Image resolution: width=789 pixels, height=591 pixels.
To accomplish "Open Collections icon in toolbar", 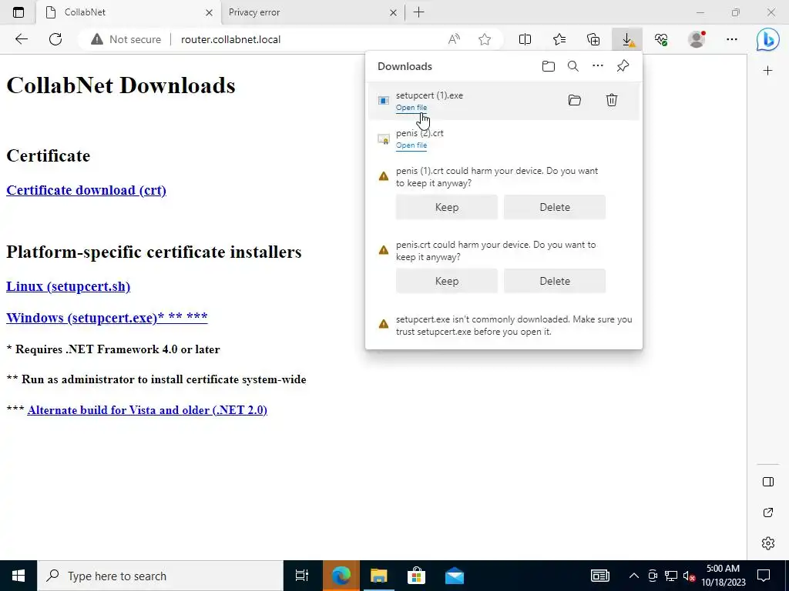I will tap(593, 39).
